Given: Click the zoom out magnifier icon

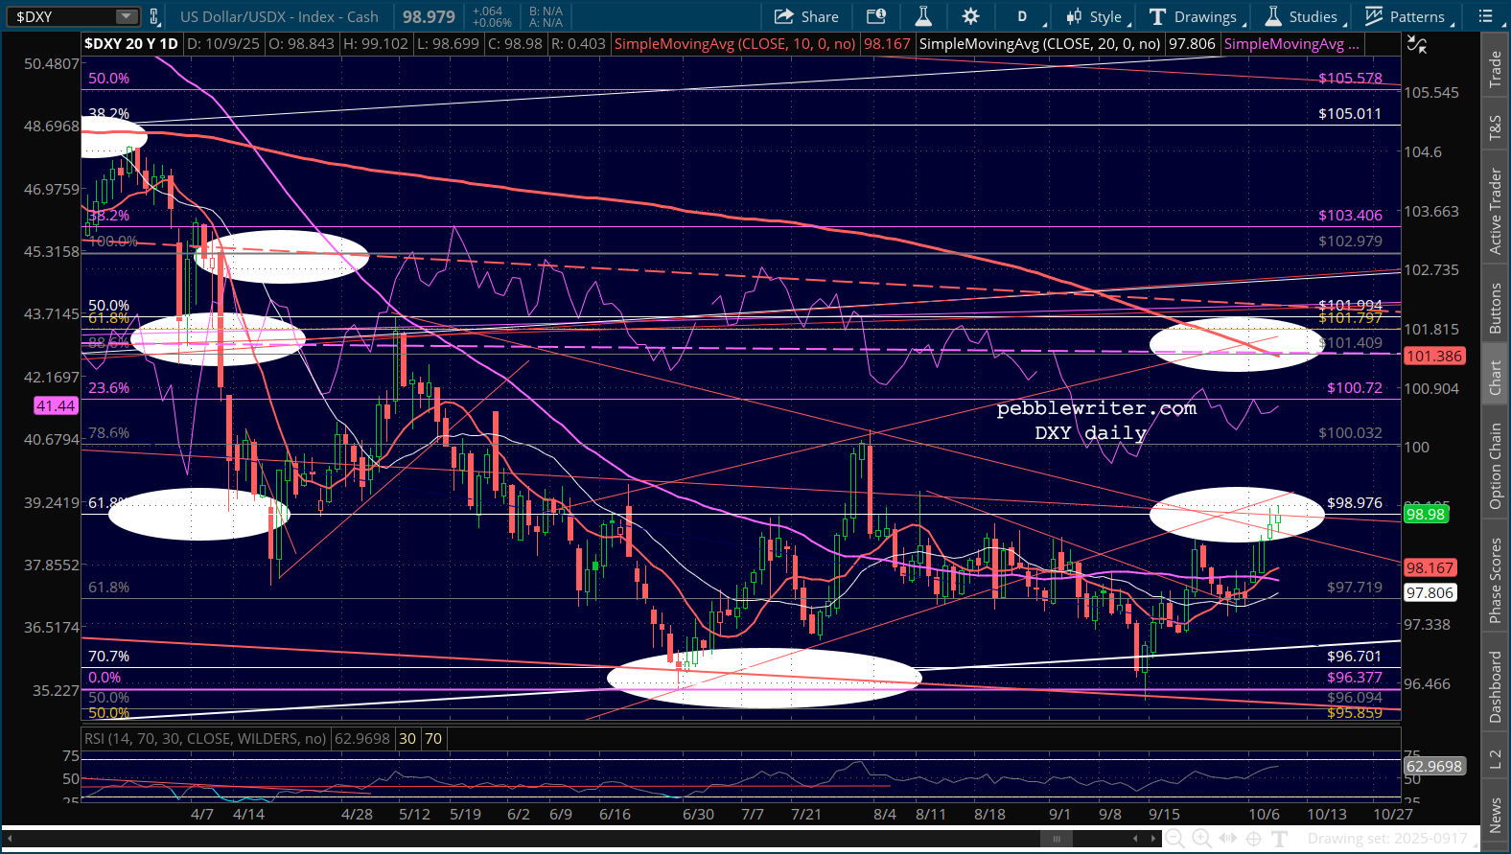Looking at the screenshot, I should [x=1174, y=839].
